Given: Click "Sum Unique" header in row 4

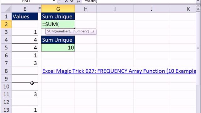Looking at the screenshot, I should click(58, 40).
